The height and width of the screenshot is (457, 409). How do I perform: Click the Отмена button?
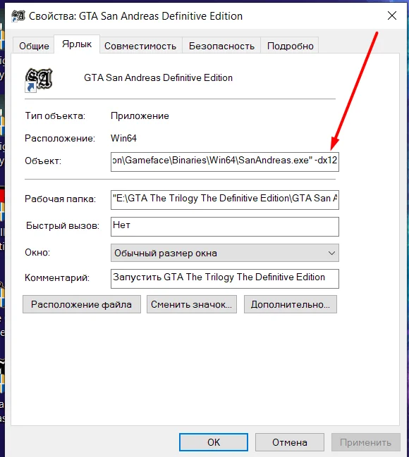[290, 442]
